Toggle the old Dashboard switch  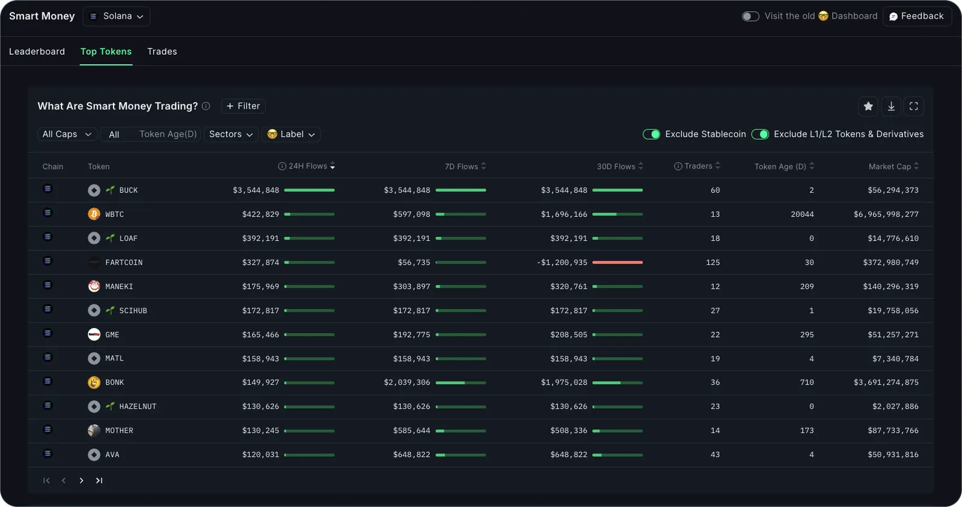click(750, 16)
